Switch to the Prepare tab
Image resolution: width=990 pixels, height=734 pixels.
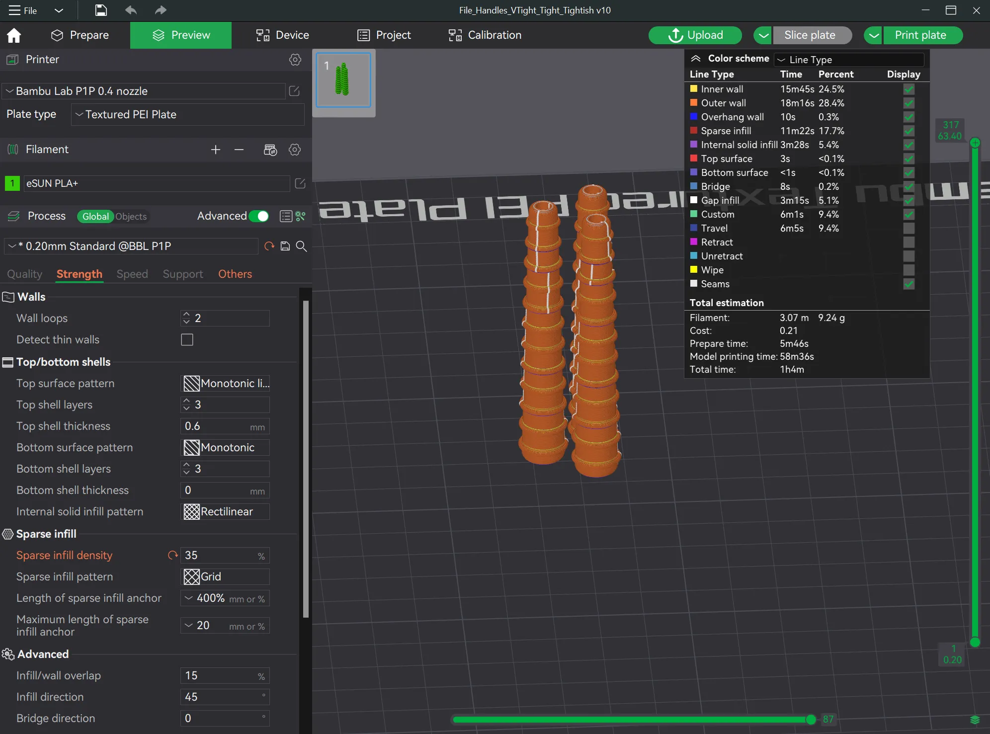[x=80, y=35]
